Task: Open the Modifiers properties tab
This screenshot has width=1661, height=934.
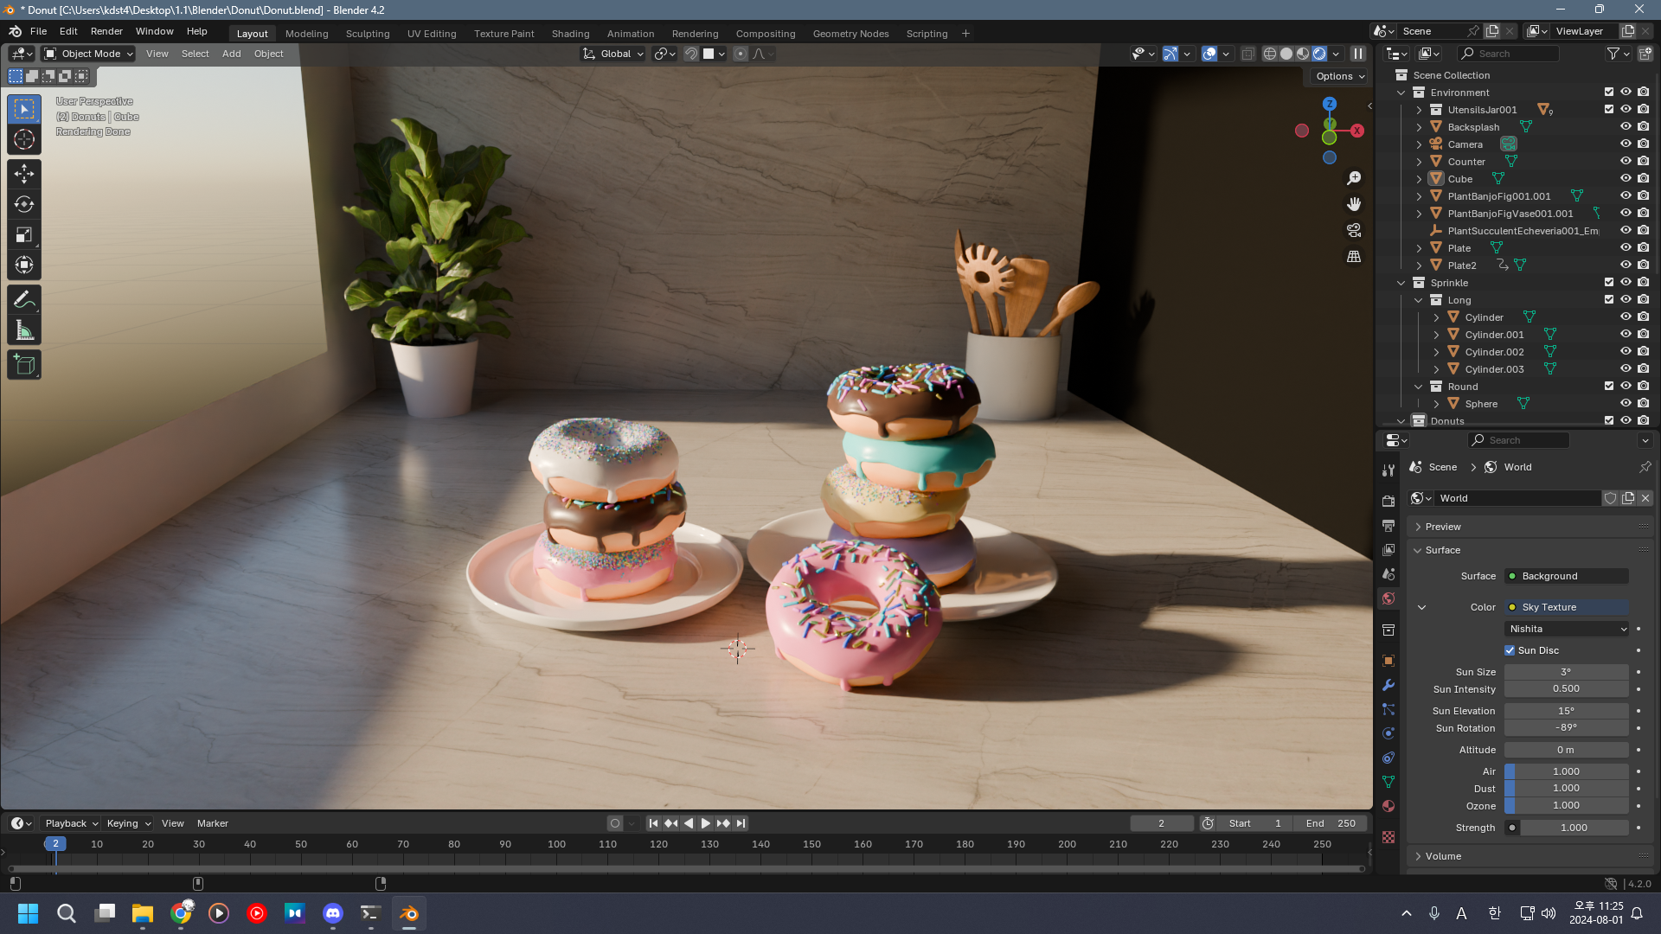Action: (1388, 685)
